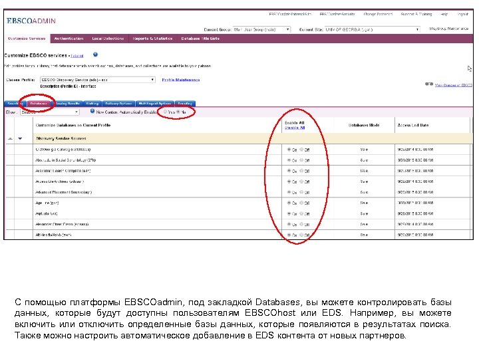This screenshot has width=479, height=359.
Task: Set Abstracts in Social Gerontology to On
Action: (289, 160)
